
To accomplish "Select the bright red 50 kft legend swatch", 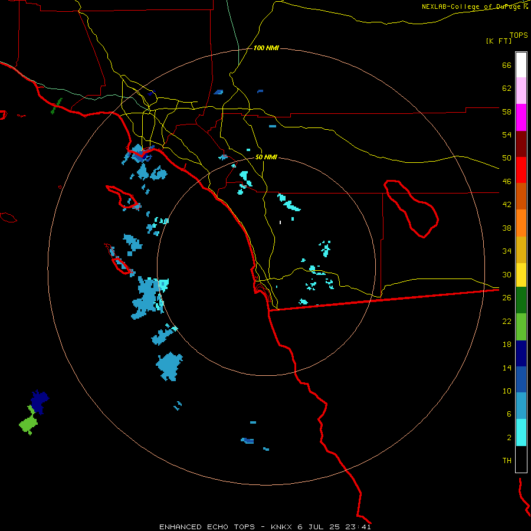I will pyautogui.click(x=521, y=170).
